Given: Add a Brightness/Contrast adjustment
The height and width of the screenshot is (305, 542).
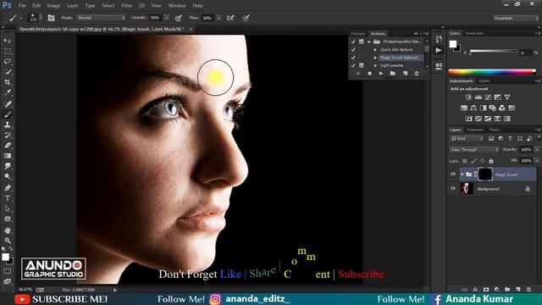Looking at the screenshot, I should coord(468,97).
